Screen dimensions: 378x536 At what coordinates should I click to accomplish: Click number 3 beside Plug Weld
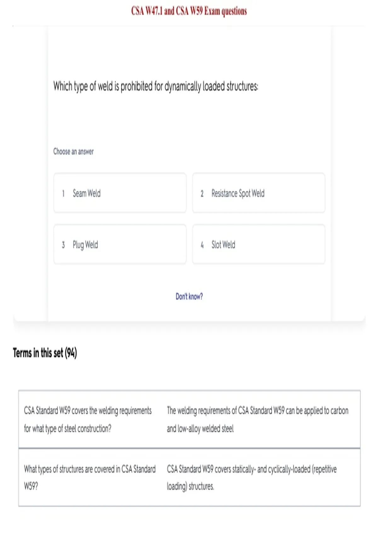pos(63,245)
